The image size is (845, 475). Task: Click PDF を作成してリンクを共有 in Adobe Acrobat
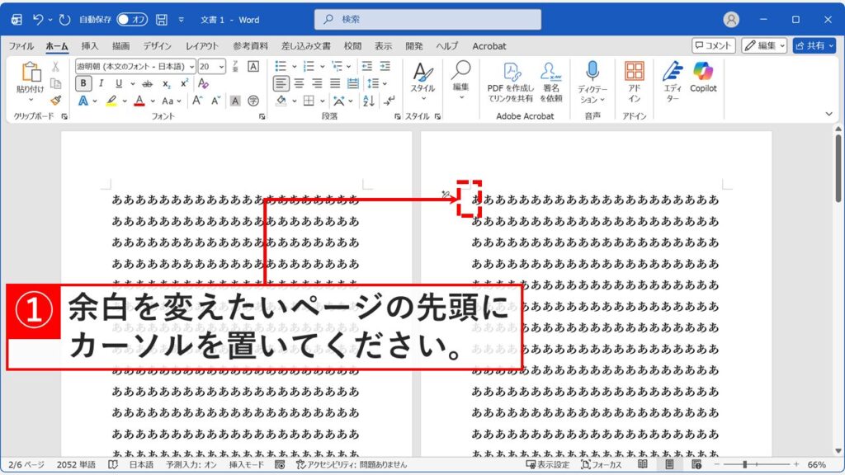509,83
